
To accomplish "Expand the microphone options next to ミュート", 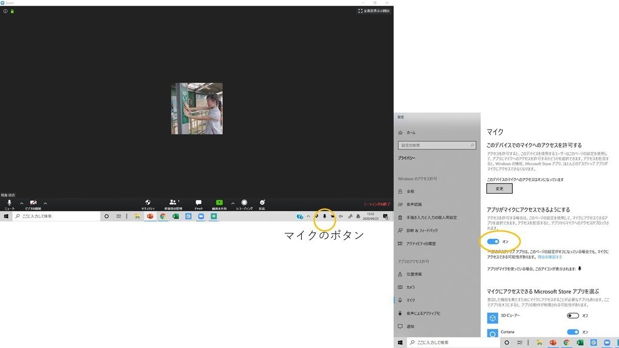I will (21, 202).
